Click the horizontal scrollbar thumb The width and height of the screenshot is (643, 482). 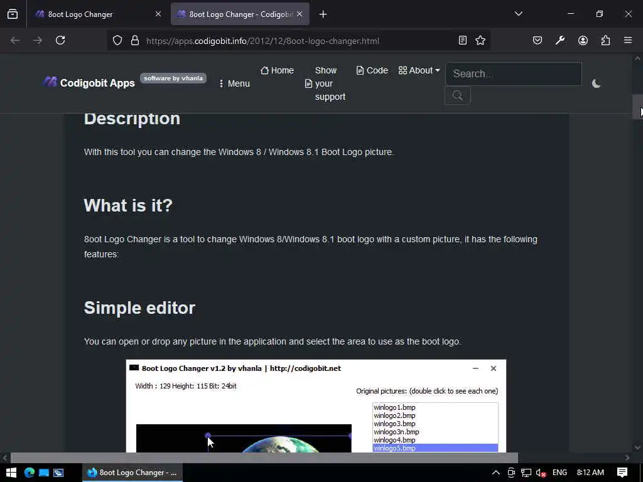pos(264,458)
